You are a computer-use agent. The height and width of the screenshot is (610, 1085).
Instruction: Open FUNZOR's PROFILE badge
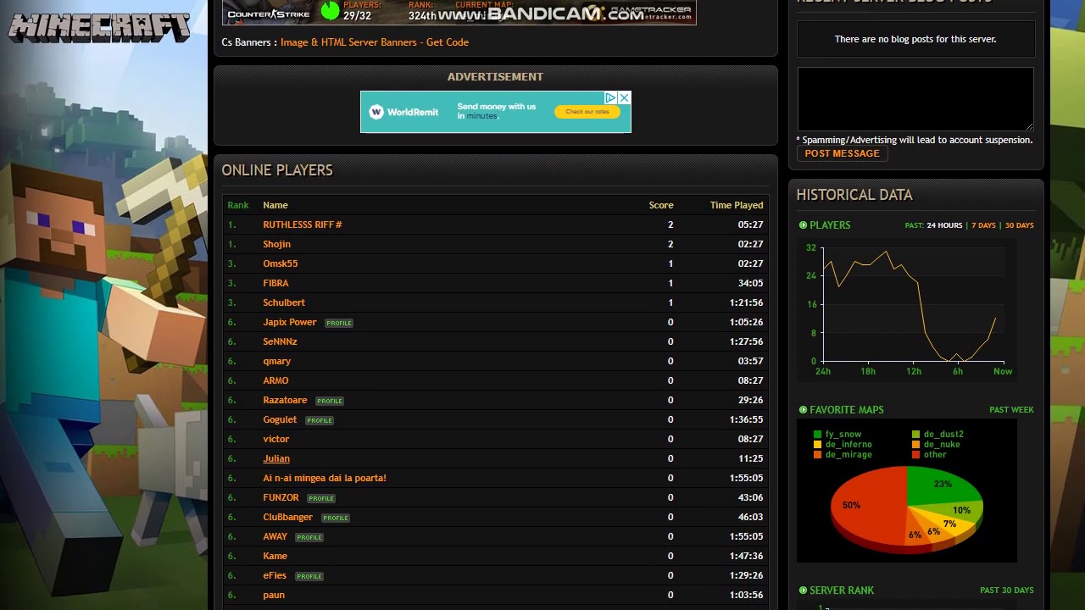321,498
